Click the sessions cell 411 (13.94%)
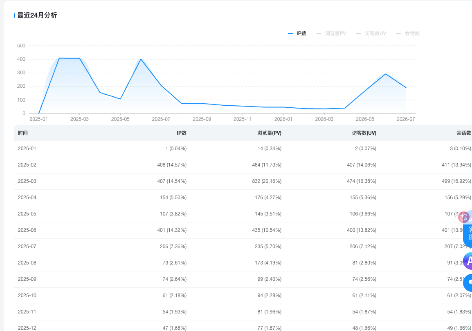The height and width of the screenshot is (331, 472). coord(456,165)
